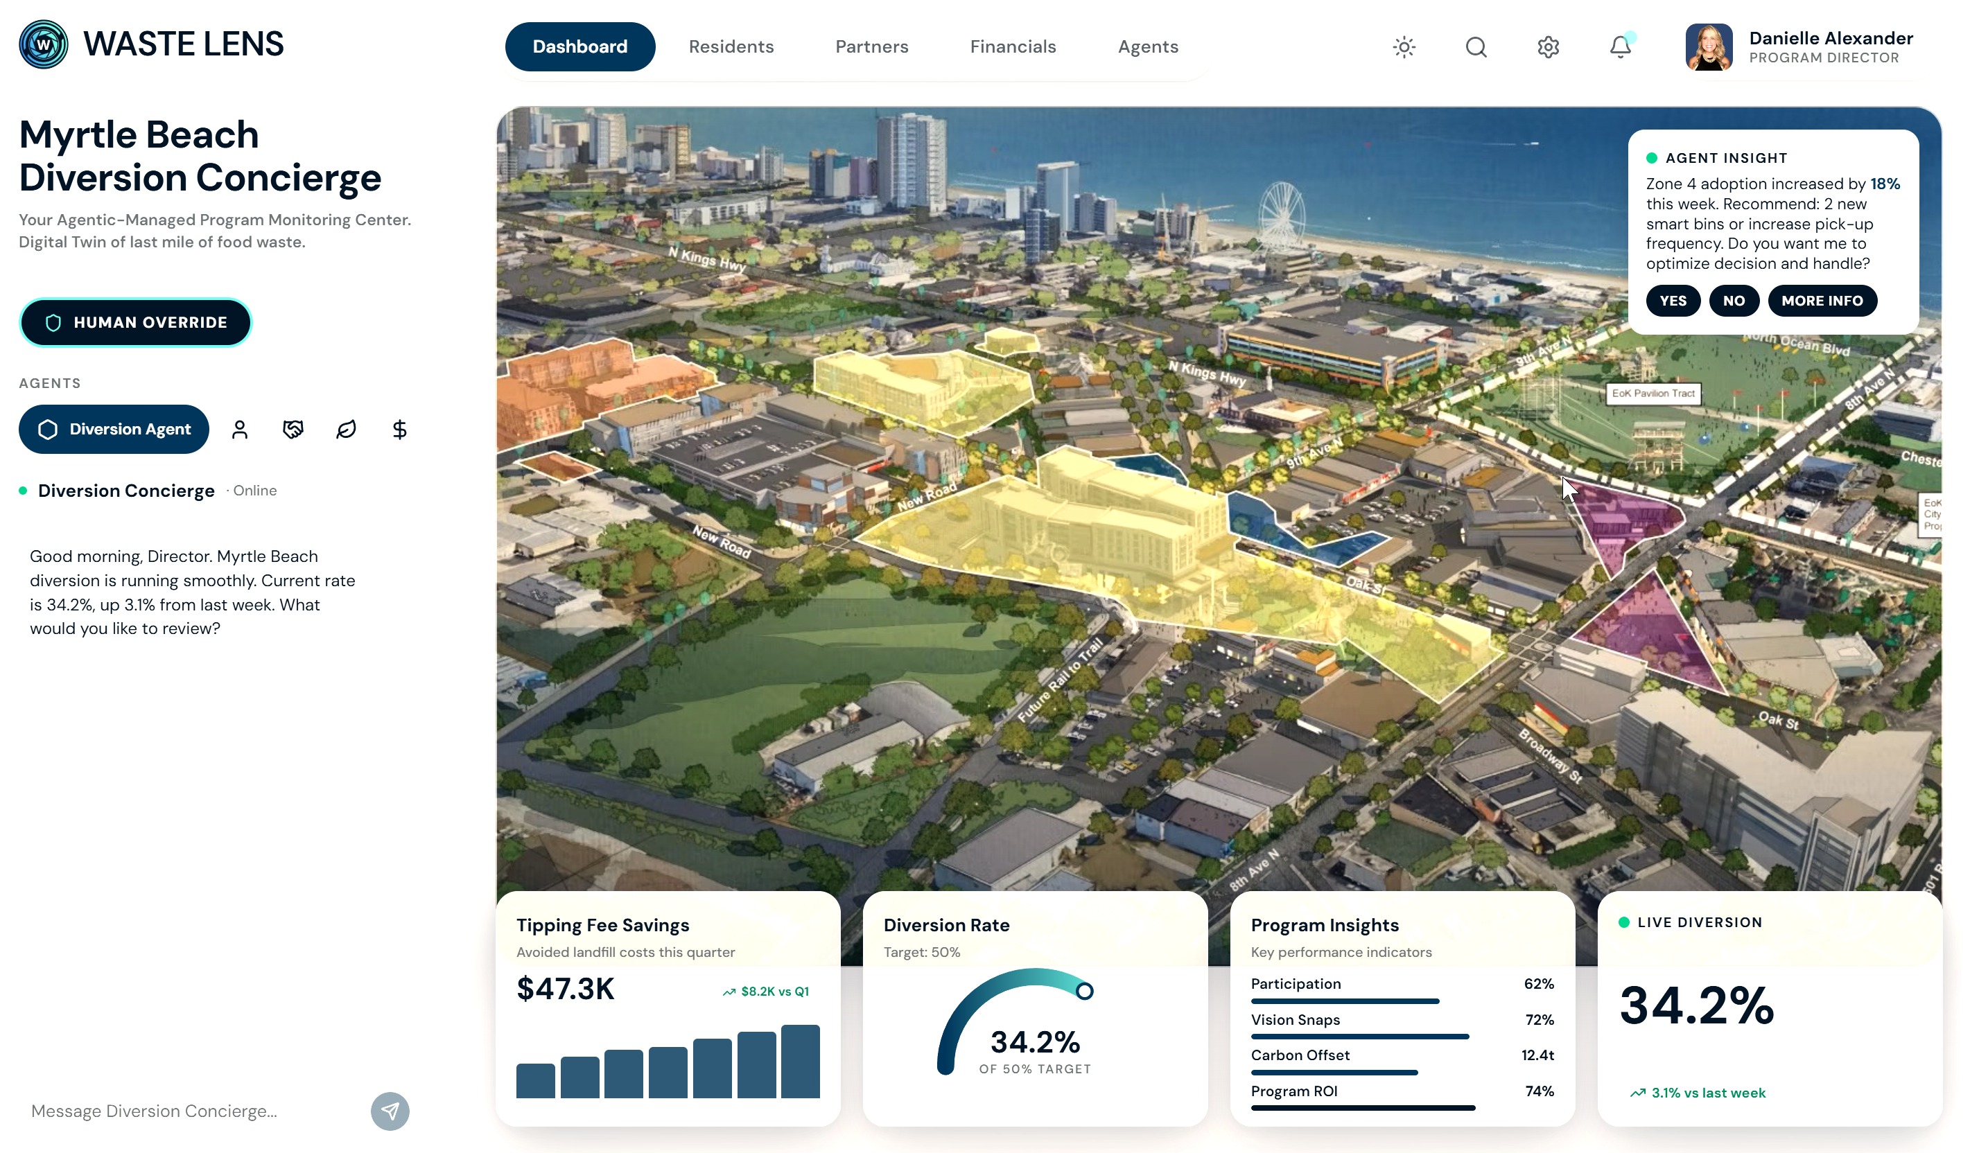
Task: Click the AGENT INSIGHT header label
Action: pyautogui.click(x=1725, y=158)
